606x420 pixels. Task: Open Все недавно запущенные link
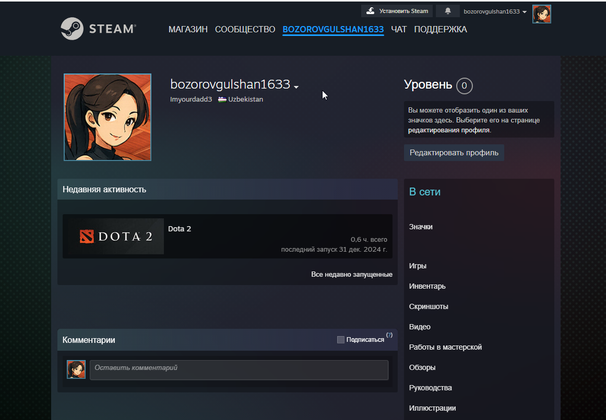[352, 274]
